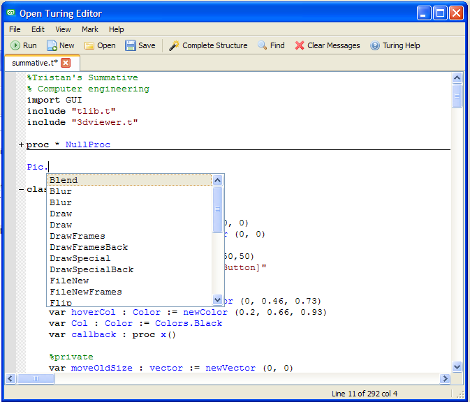Viewport: 470px width, 402px height.
Task: Click the Open folder icon
Action: (x=89, y=45)
